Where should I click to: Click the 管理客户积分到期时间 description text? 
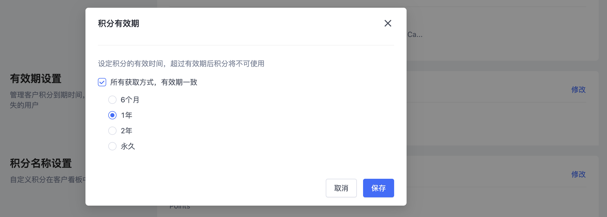click(48, 100)
